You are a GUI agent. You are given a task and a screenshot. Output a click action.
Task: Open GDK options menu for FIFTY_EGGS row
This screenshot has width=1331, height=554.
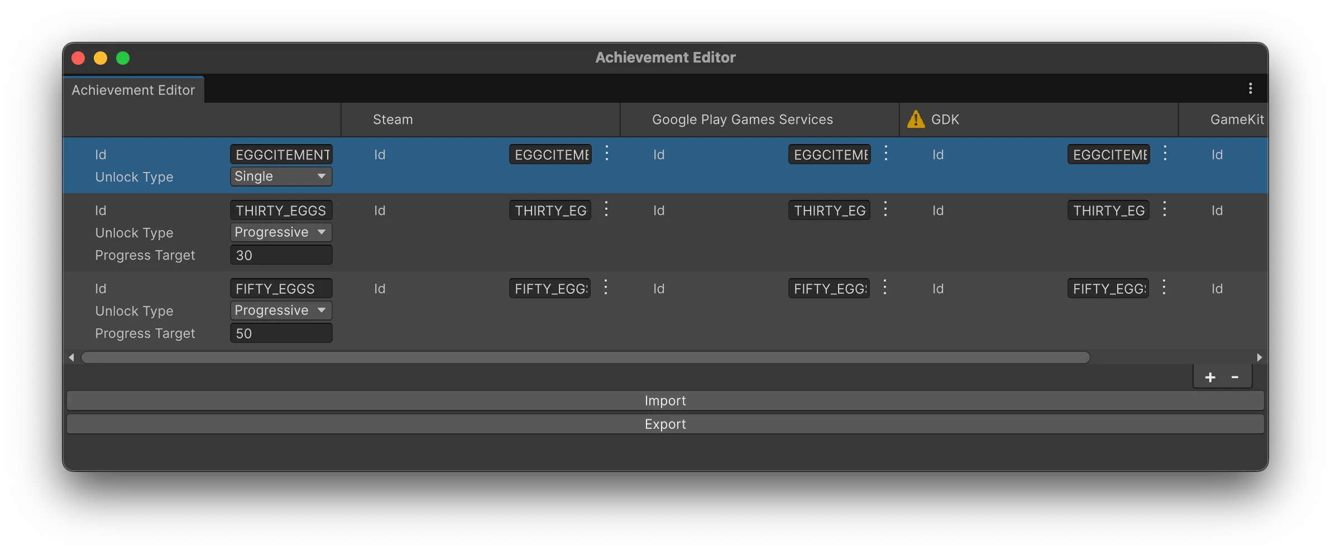click(x=1165, y=288)
